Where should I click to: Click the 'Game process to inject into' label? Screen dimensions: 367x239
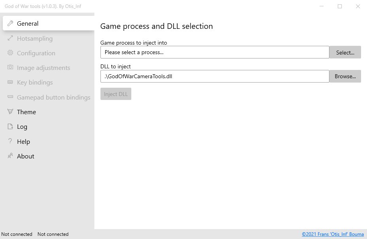click(x=134, y=43)
